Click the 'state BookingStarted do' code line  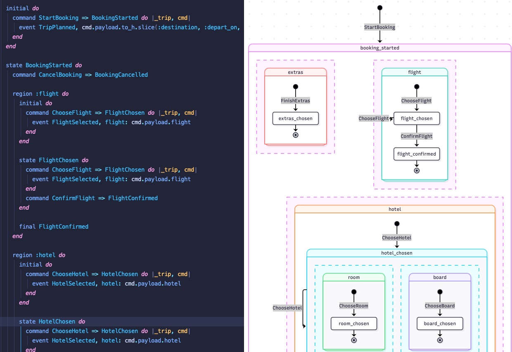[44, 65]
